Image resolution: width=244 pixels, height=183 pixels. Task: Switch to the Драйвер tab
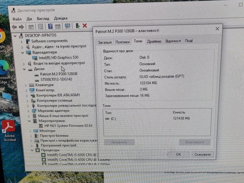154,41
